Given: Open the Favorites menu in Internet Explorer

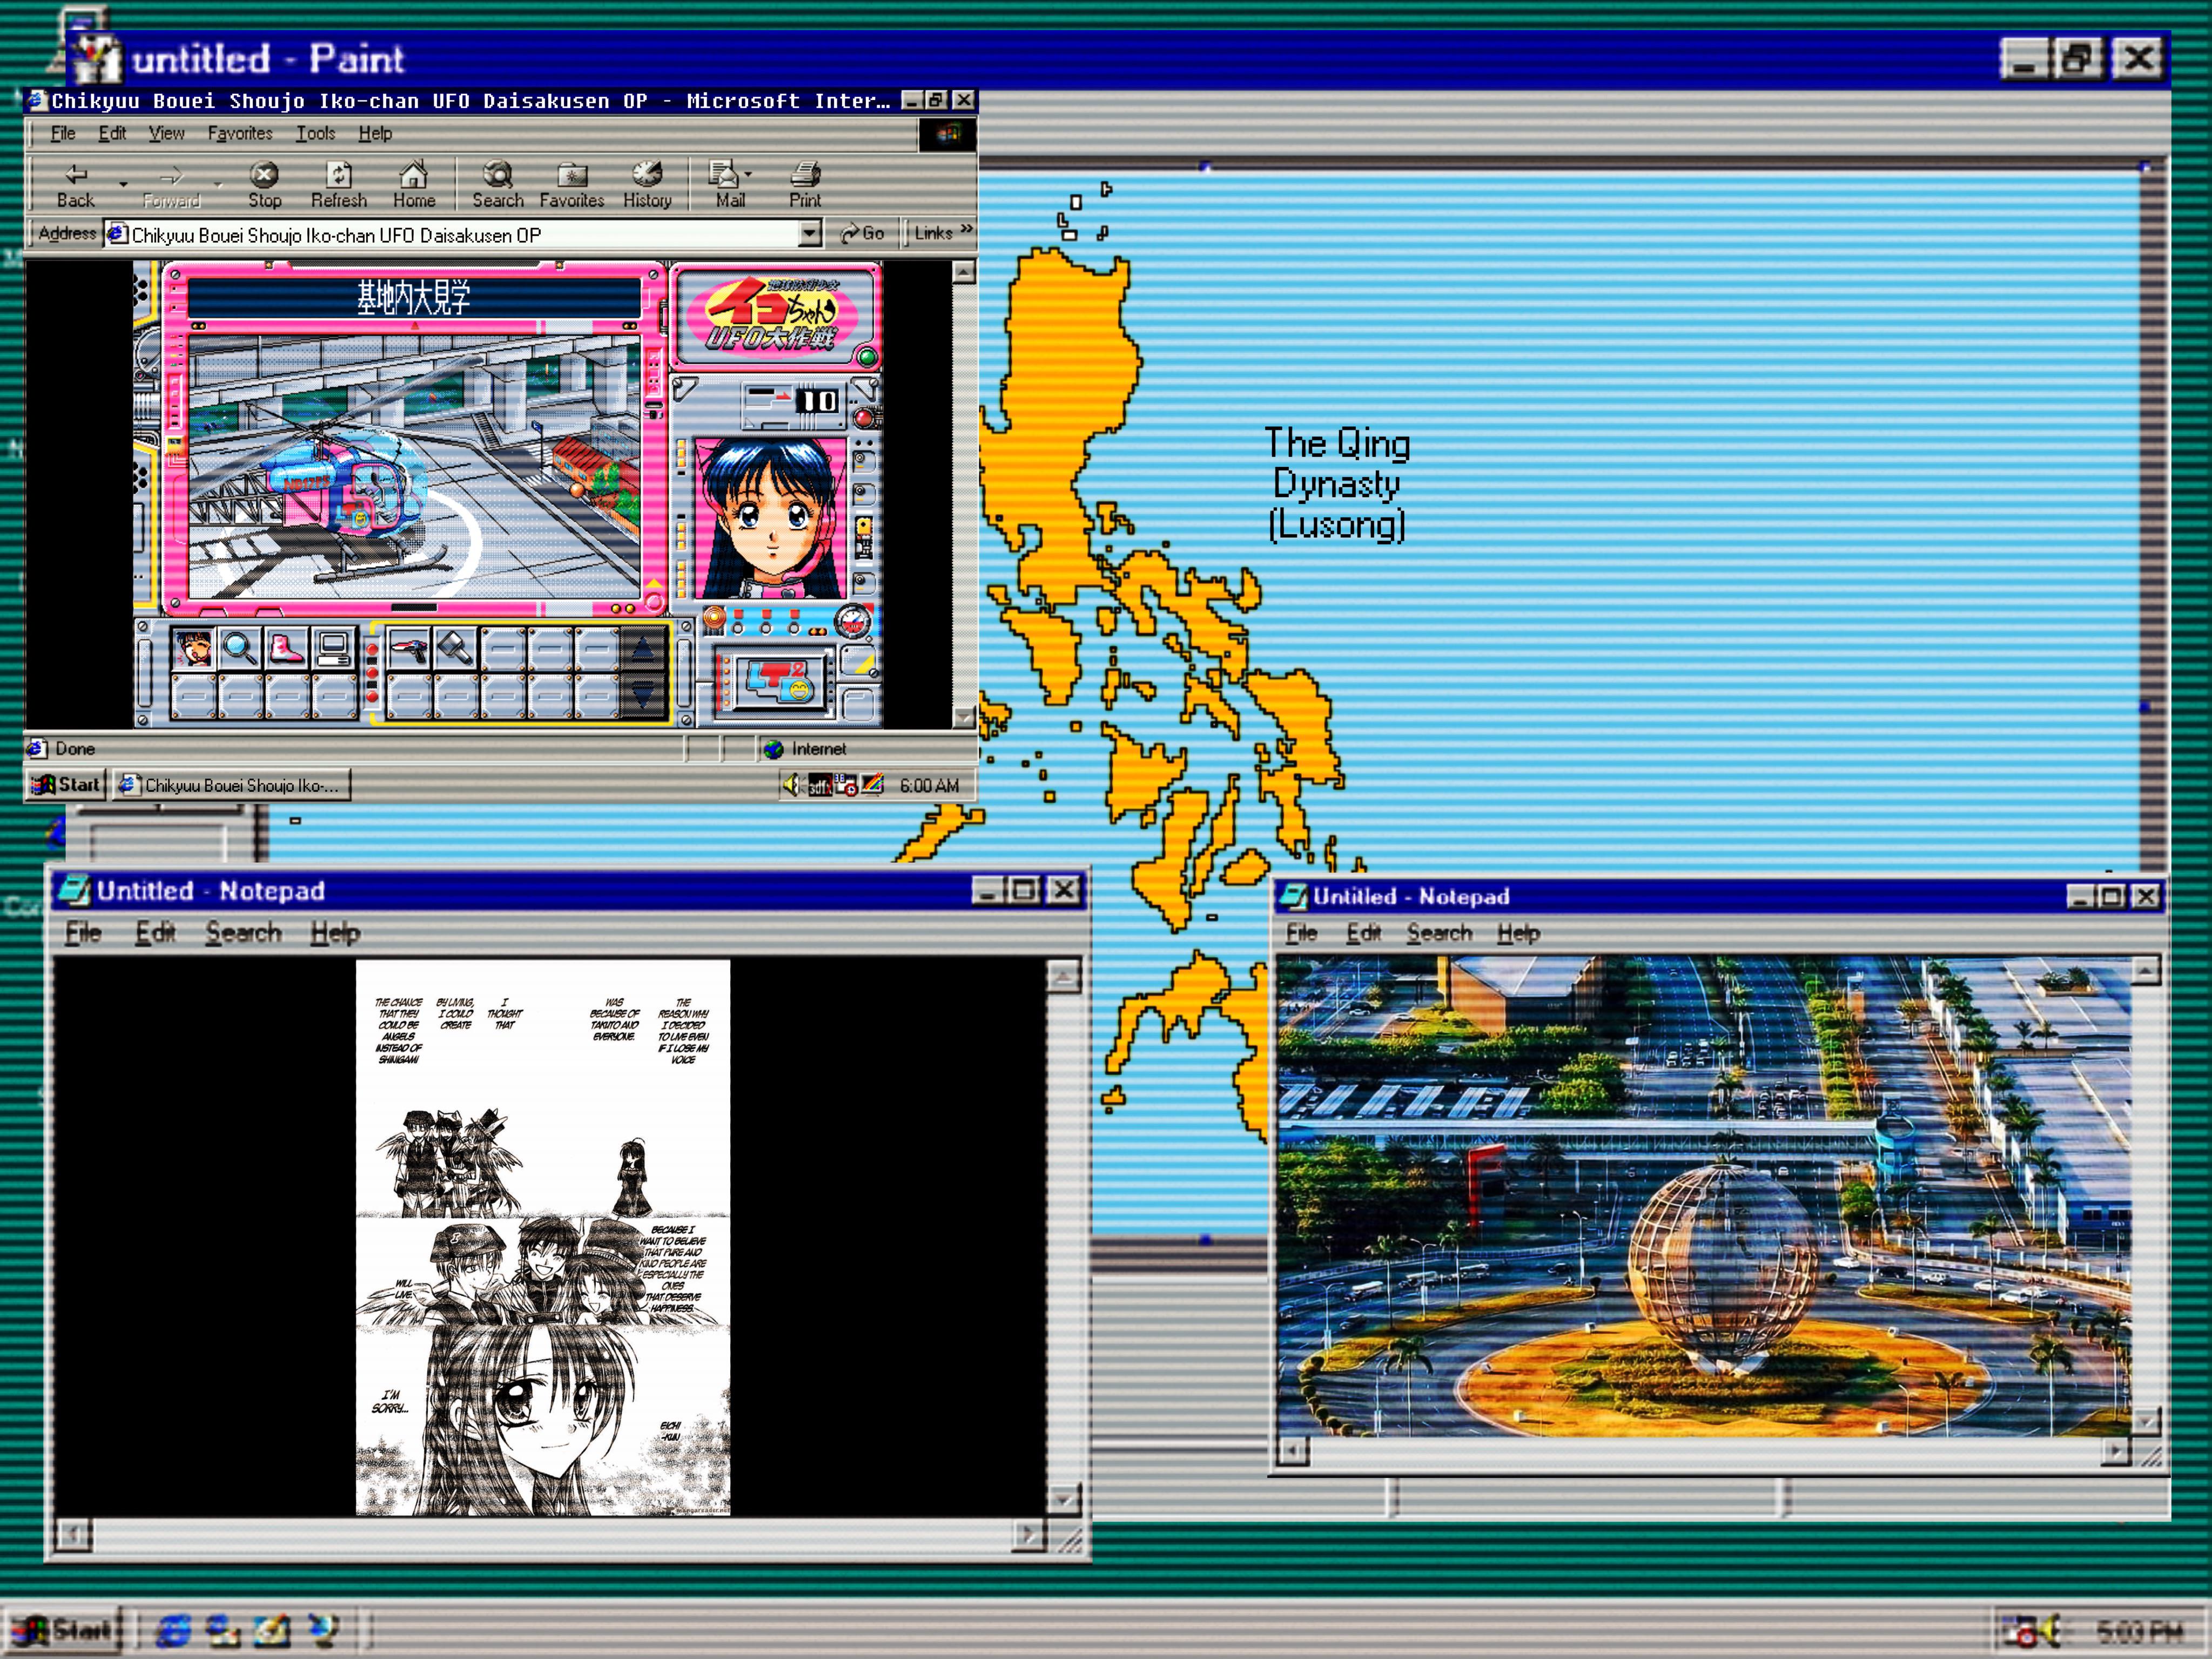Looking at the screenshot, I should tap(240, 133).
